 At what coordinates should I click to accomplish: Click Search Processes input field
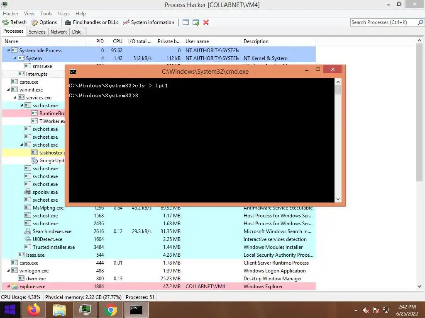click(x=383, y=22)
